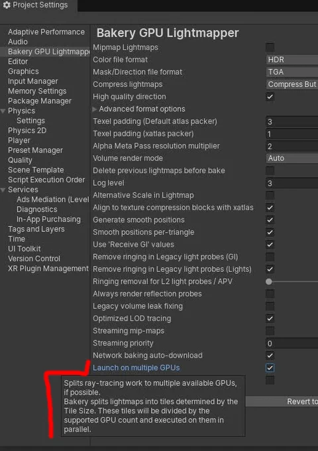
Task: Open Player settings category
Action: pos(19,141)
